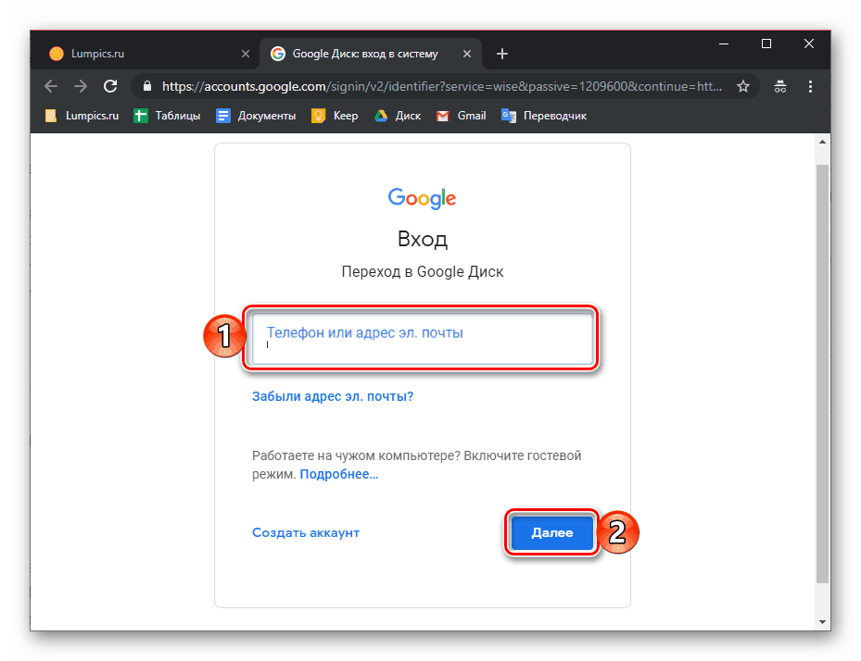The image size is (861, 661).
Task: Open a new tab with plus button
Action: (502, 54)
